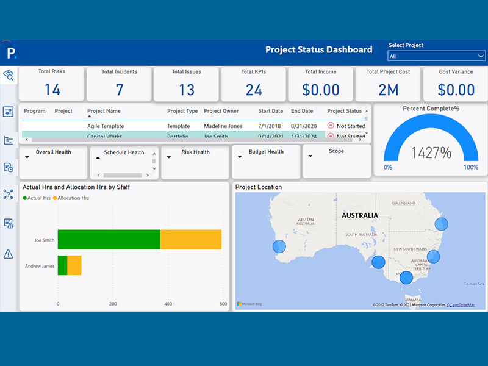Sort table by Project Name column header
Viewport: 488px width, 366px height.
tap(104, 111)
